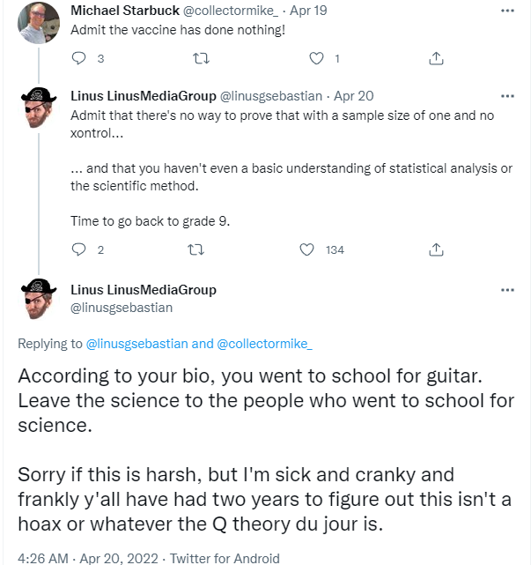531x565 pixels.
Task: Like the tweet with 134 likes
Action: pyautogui.click(x=306, y=249)
